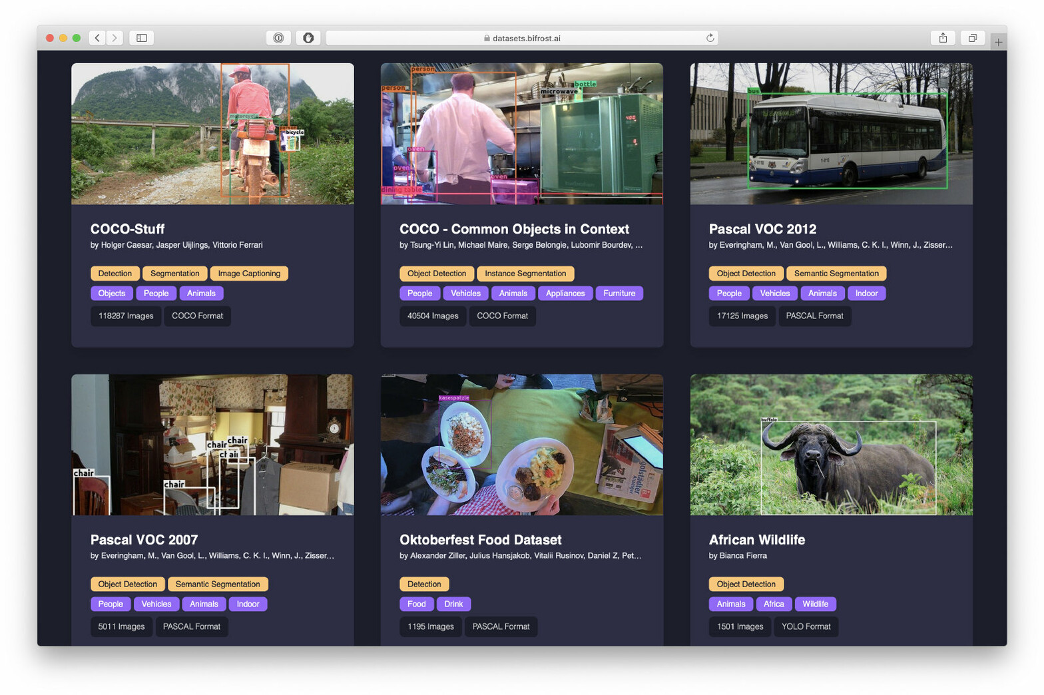Screen dimensions: 1044x695
Task: Show all tabs overview icon
Action: point(973,38)
